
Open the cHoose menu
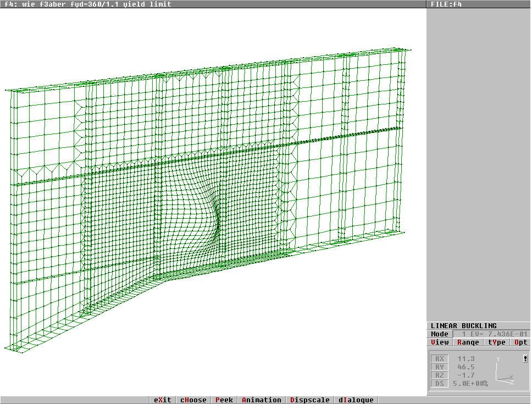coord(193,400)
